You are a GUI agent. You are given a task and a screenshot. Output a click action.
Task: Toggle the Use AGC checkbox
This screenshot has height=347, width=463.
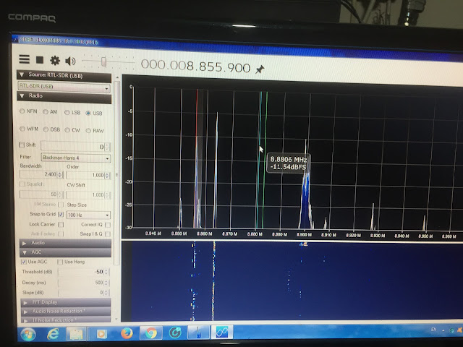pos(24,262)
